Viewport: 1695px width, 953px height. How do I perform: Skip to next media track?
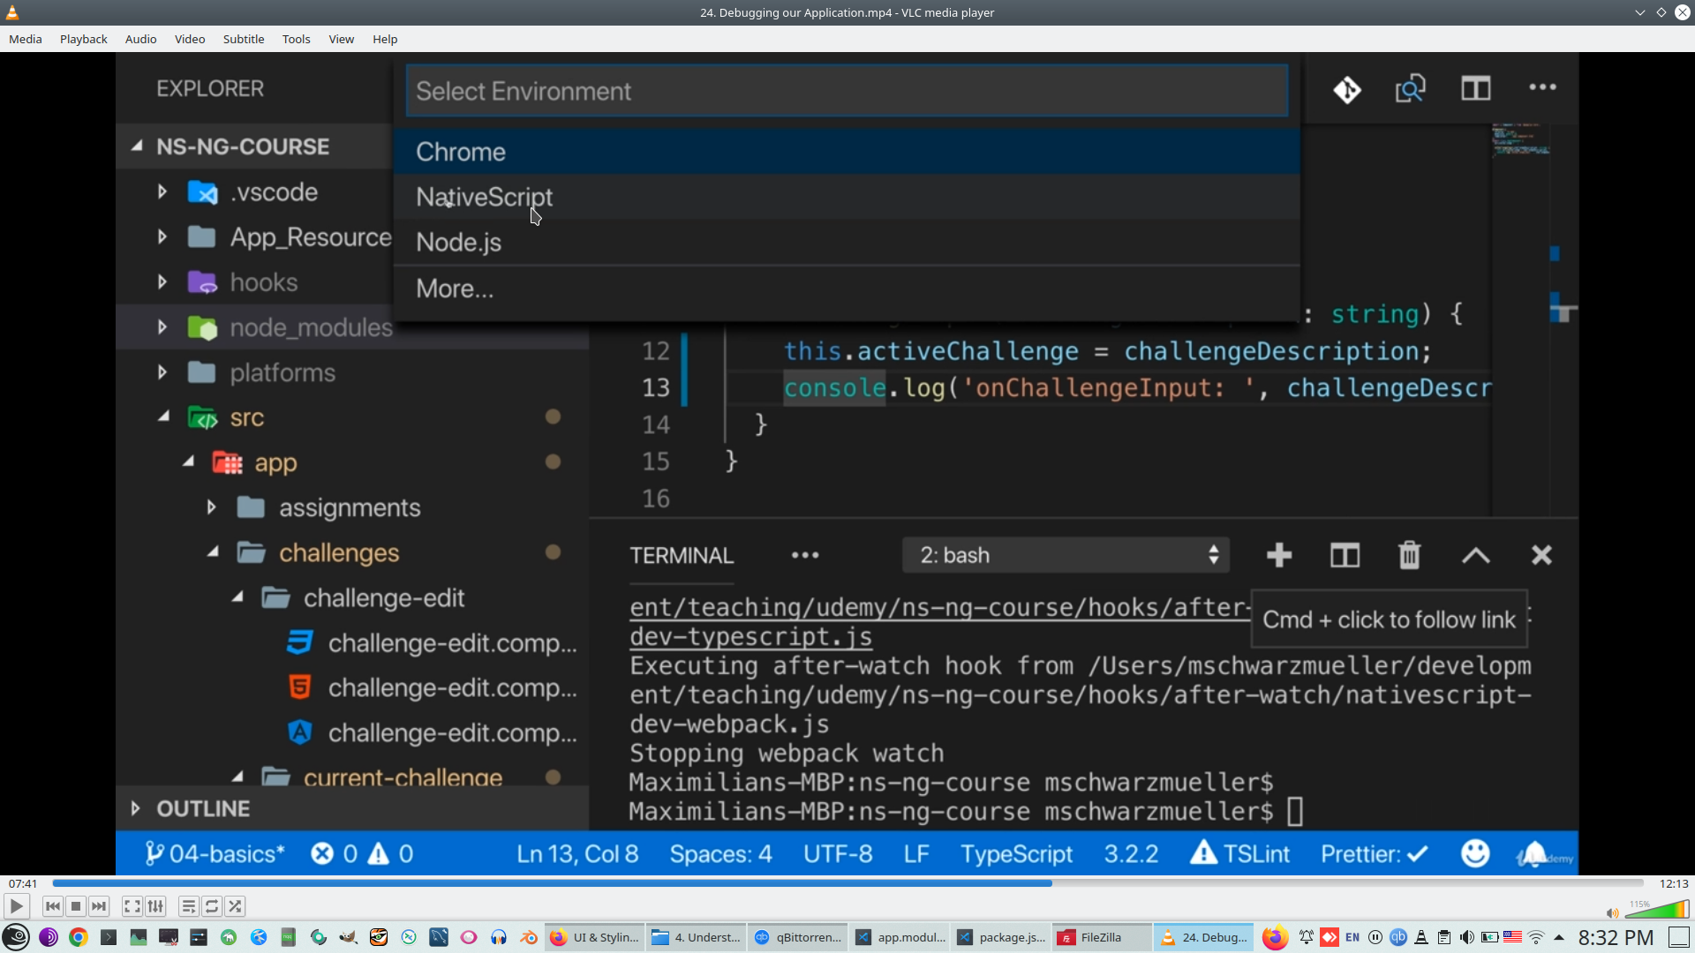coord(99,906)
